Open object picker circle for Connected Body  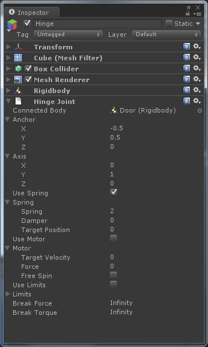tap(199, 110)
